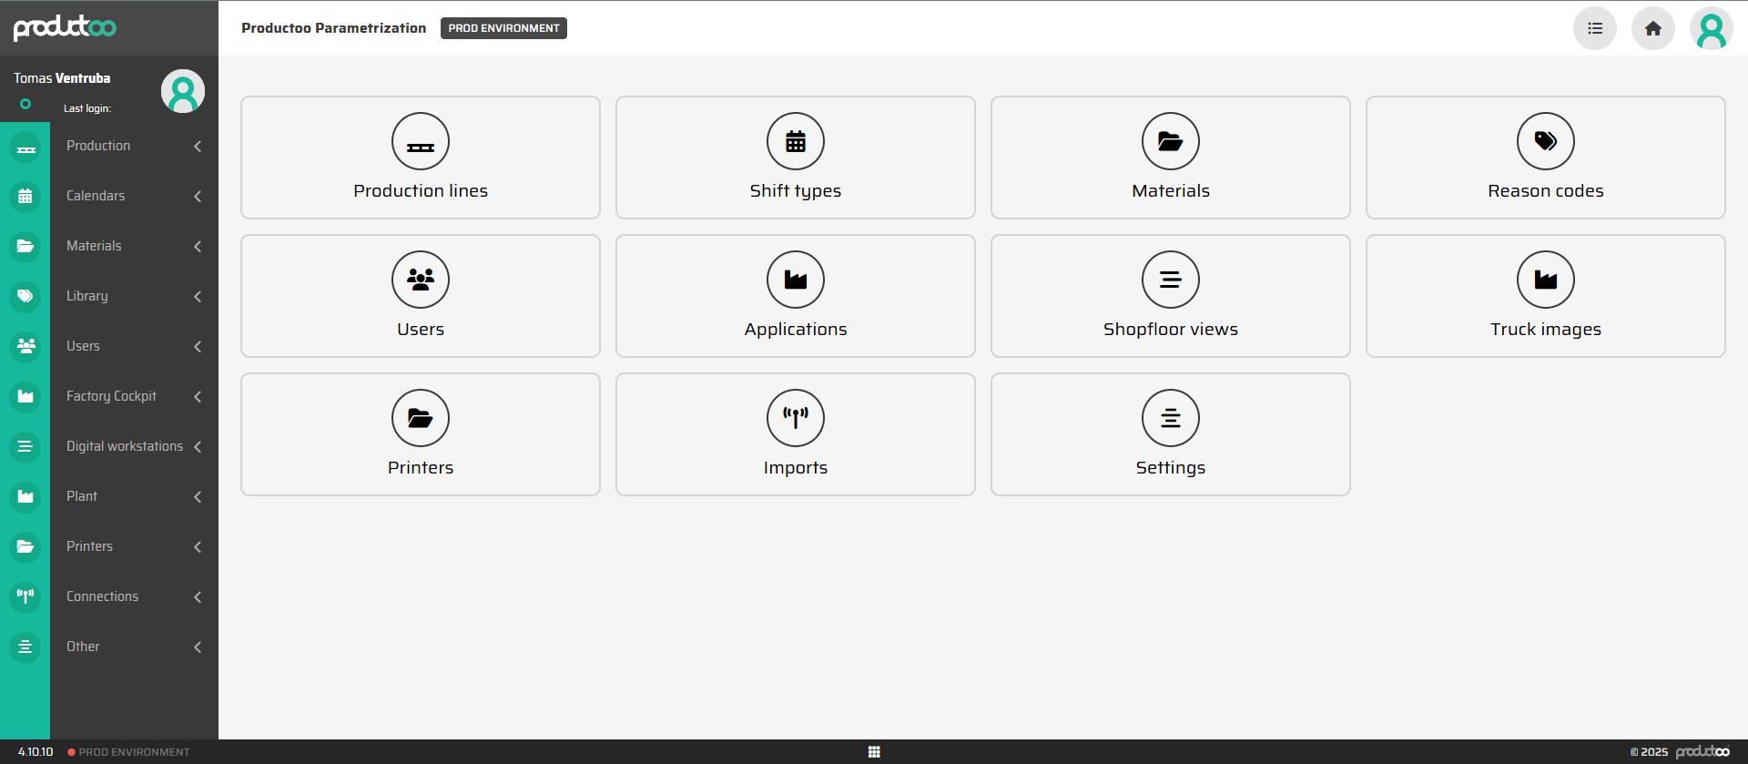Expand the Materials sidebar menu arrow
The height and width of the screenshot is (764, 1748).
[198, 246]
